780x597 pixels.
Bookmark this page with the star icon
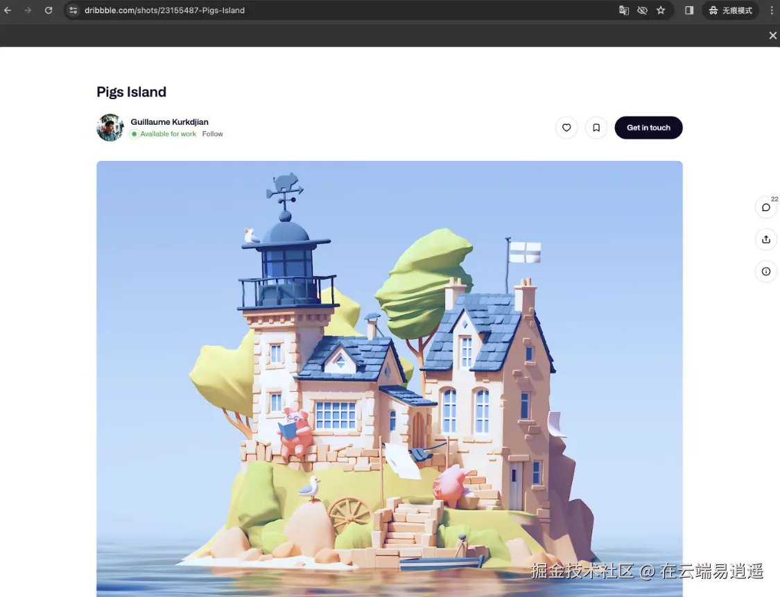[661, 10]
